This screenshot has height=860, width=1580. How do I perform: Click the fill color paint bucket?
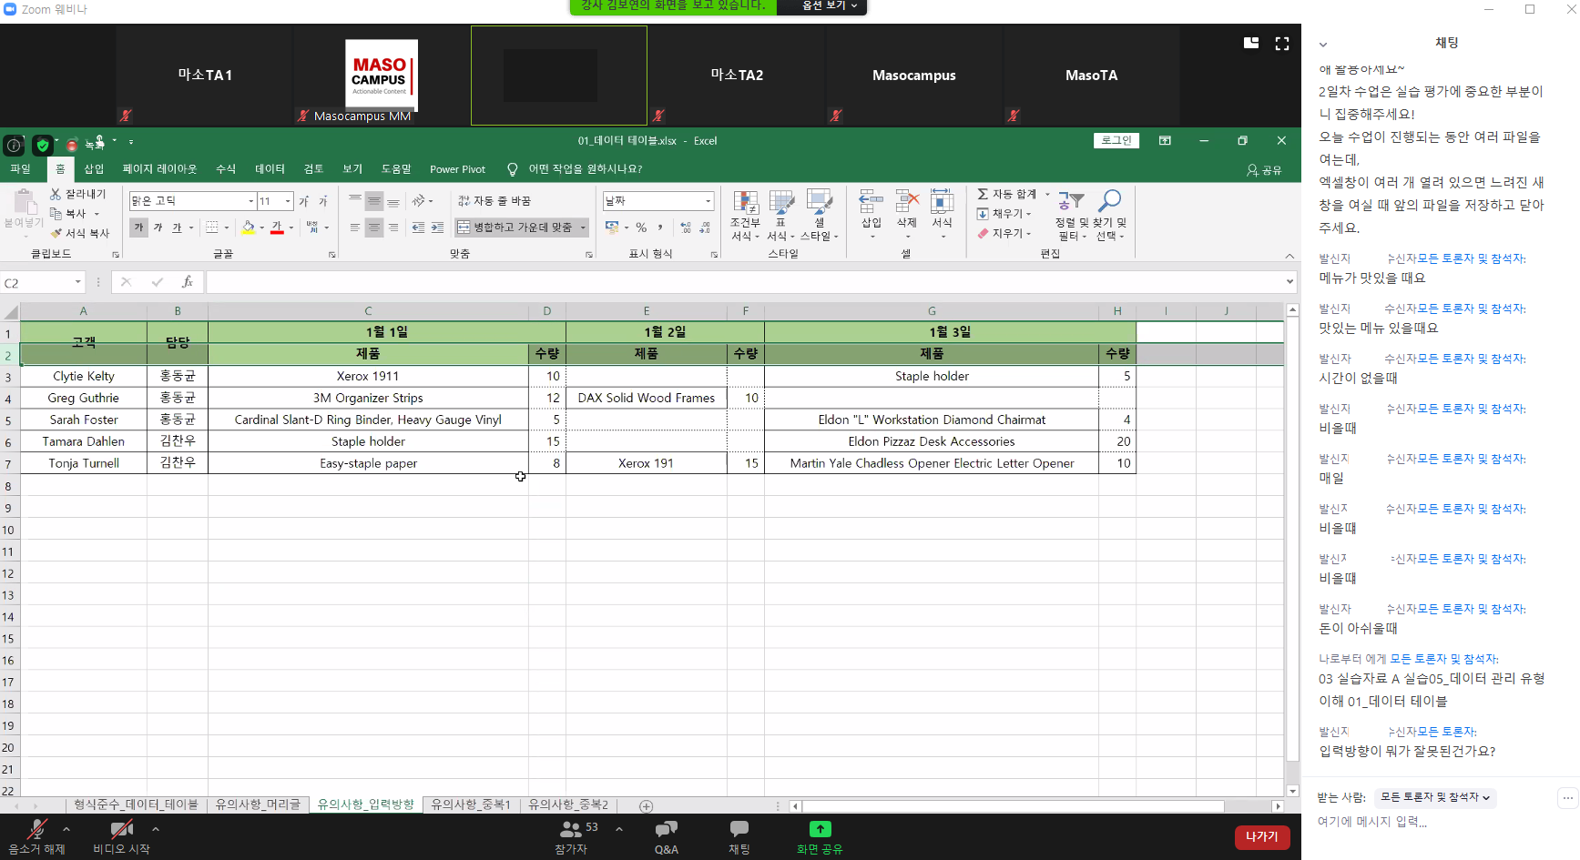tap(248, 228)
